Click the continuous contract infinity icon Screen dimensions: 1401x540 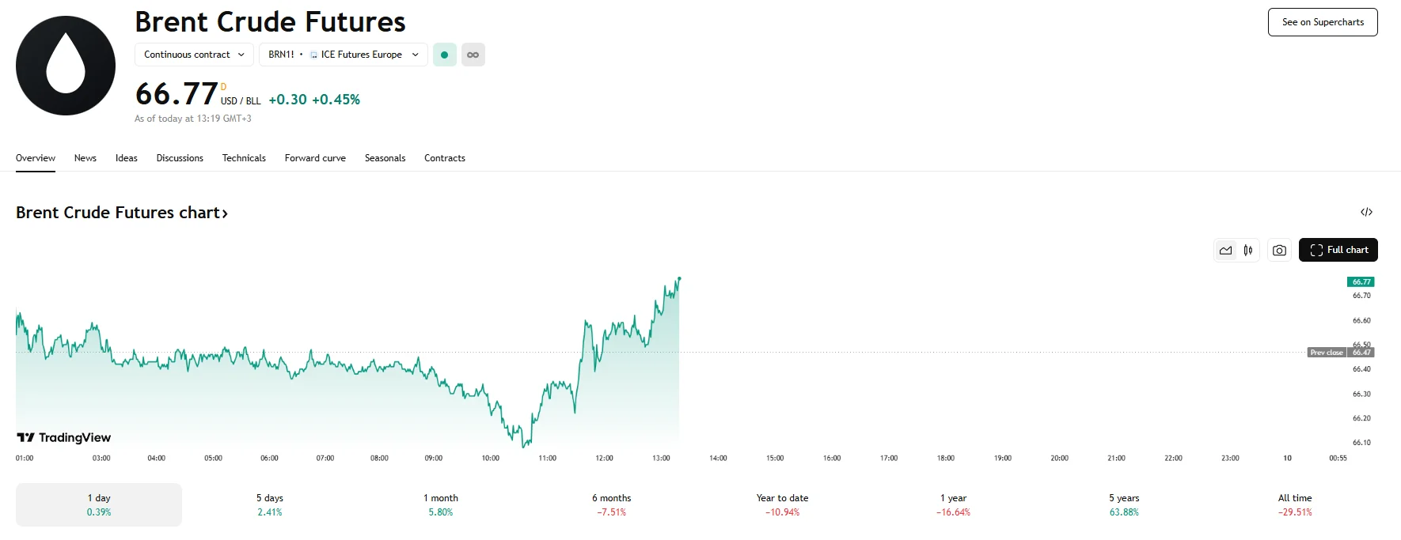(473, 55)
